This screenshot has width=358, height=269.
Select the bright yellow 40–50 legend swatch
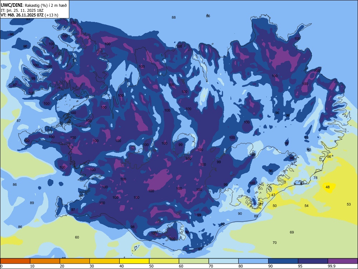(134, 261)
